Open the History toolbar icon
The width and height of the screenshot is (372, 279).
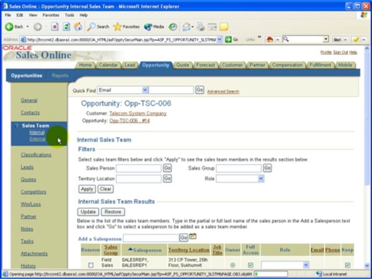[x=173, y=27]
